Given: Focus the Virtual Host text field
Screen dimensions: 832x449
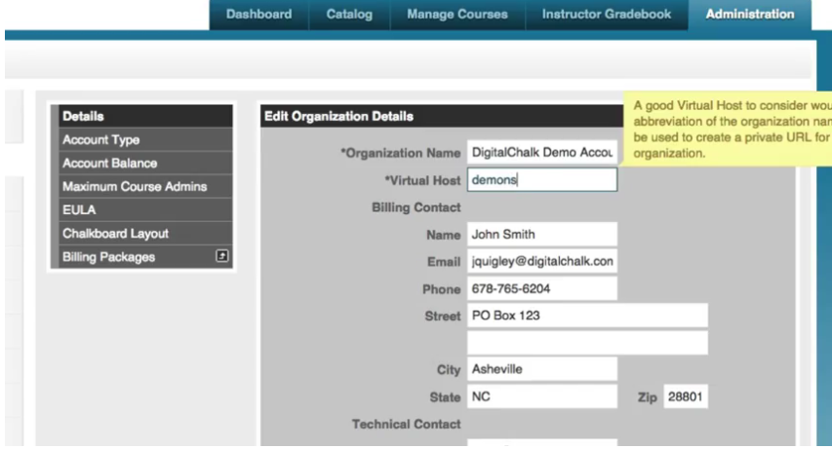Looking at the screenshot, I should (541, 180).
